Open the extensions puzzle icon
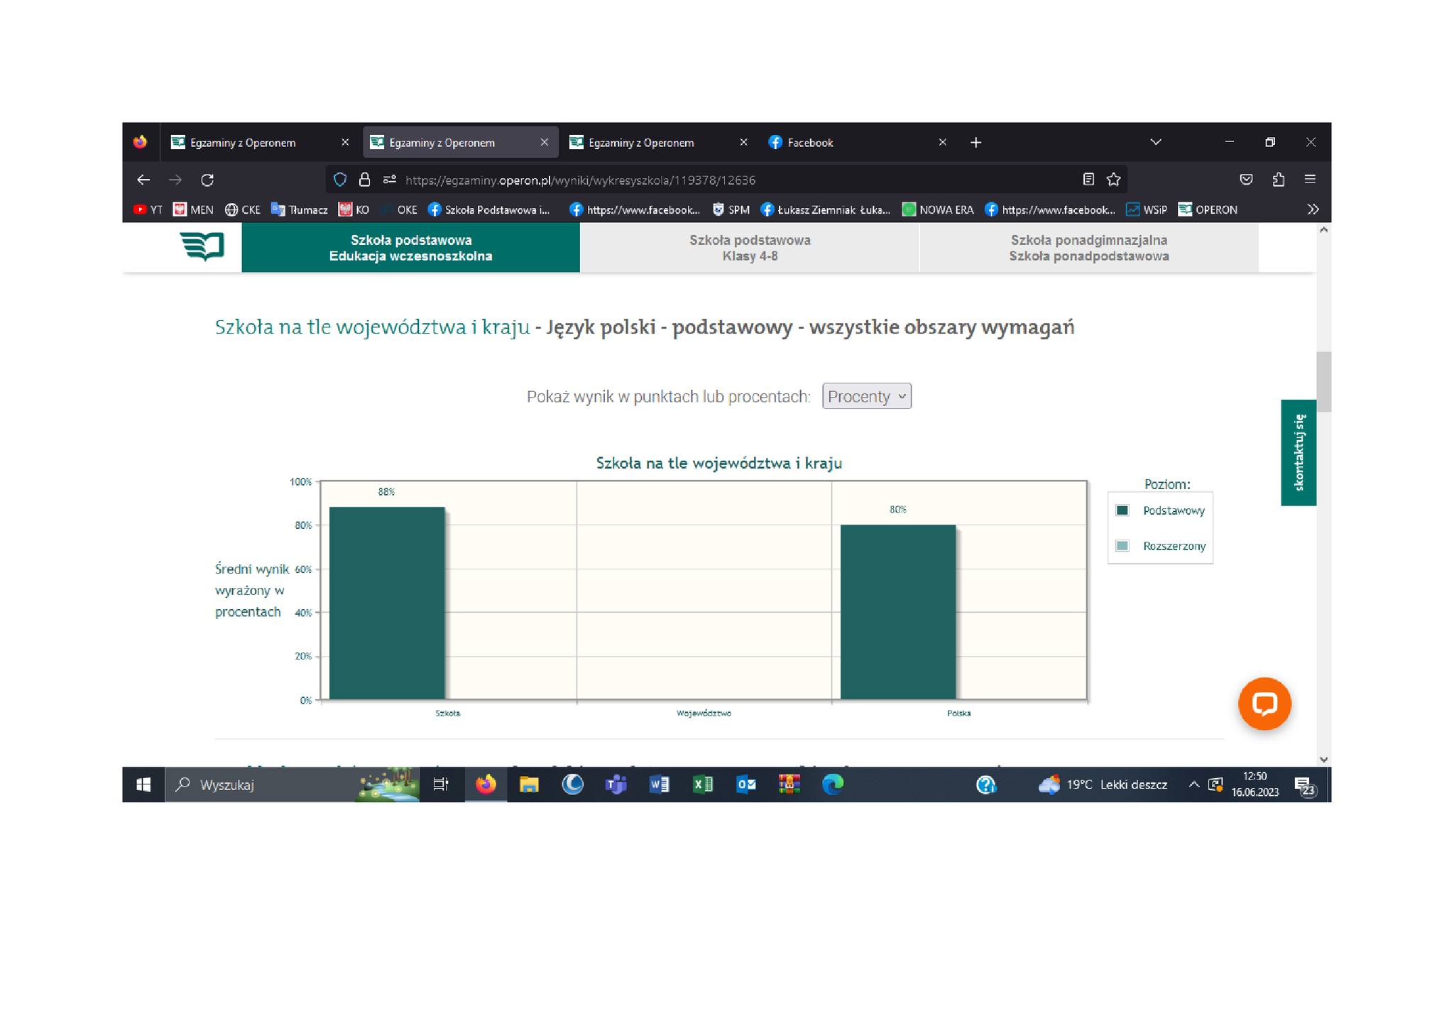Viewport: 1454px width, 1028px height. point(1278,180)
